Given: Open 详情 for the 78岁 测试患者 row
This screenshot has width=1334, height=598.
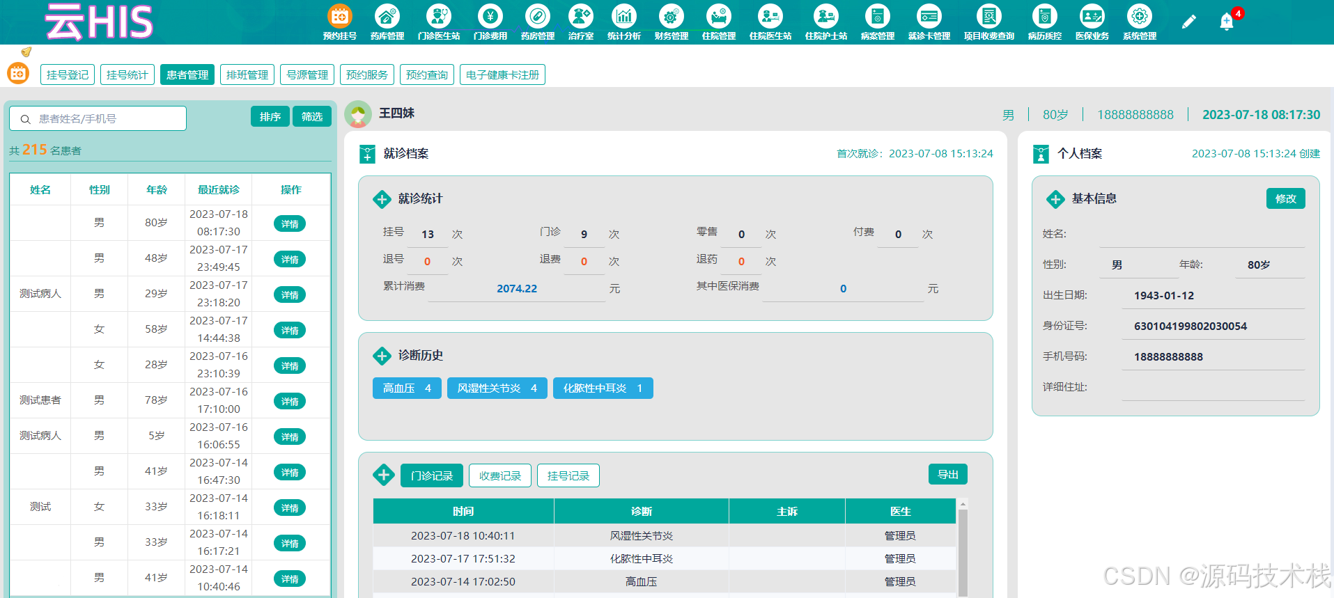Looking at the screenshot, I should point(290,401).
